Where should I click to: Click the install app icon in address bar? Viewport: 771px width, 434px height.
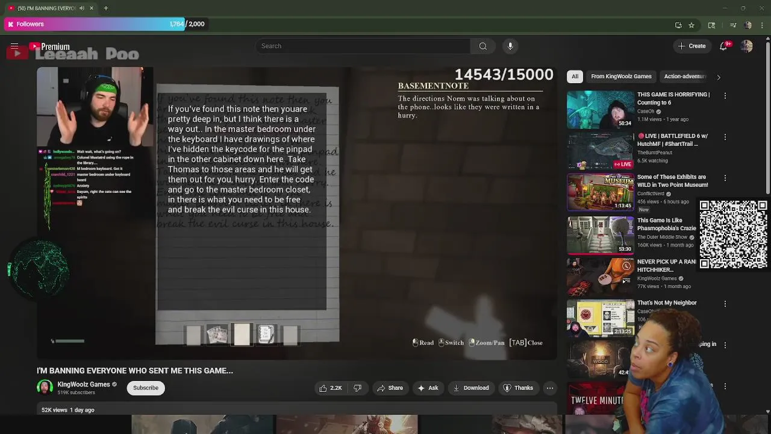tap(678, 25)
